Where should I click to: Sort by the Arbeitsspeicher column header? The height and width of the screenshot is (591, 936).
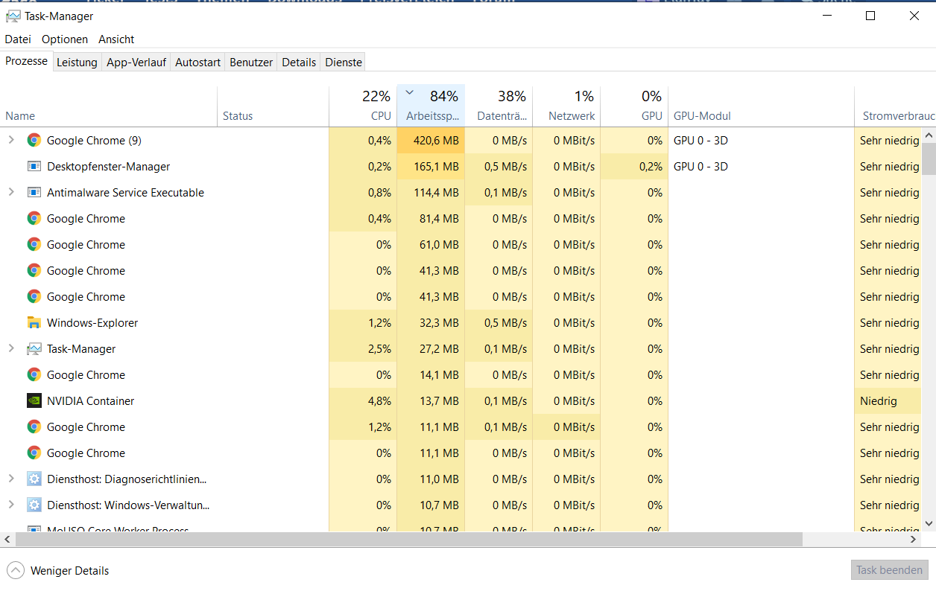tap(431, 106)
